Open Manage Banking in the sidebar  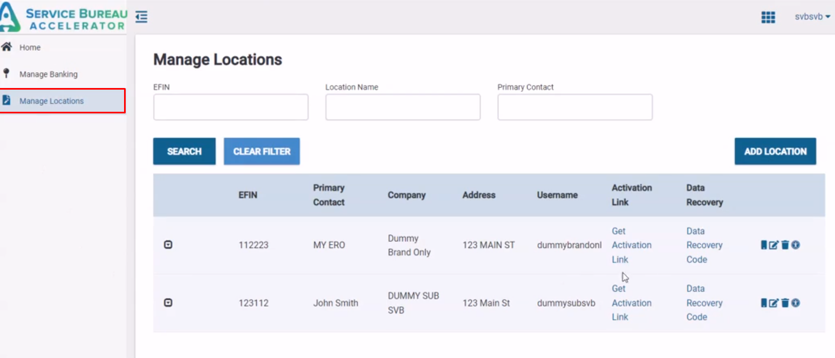click(x=49, y=75)
